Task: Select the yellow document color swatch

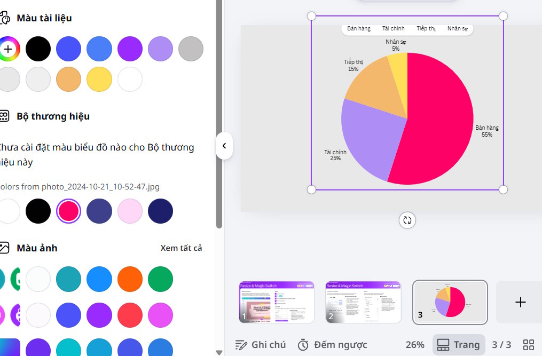Action: point(99,79)
